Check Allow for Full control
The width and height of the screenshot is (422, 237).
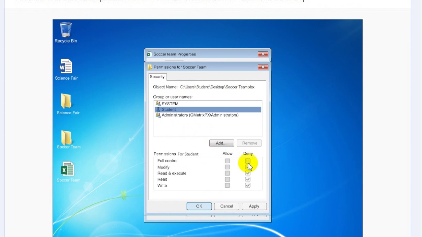coord(227,161)
